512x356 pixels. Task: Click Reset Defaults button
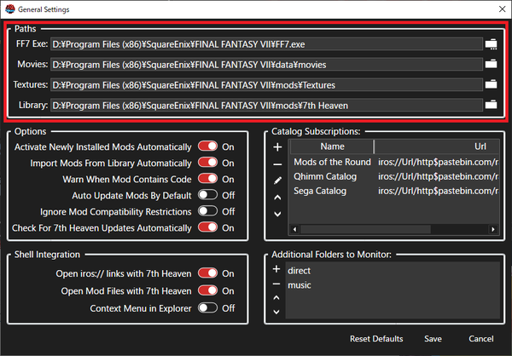376,339
